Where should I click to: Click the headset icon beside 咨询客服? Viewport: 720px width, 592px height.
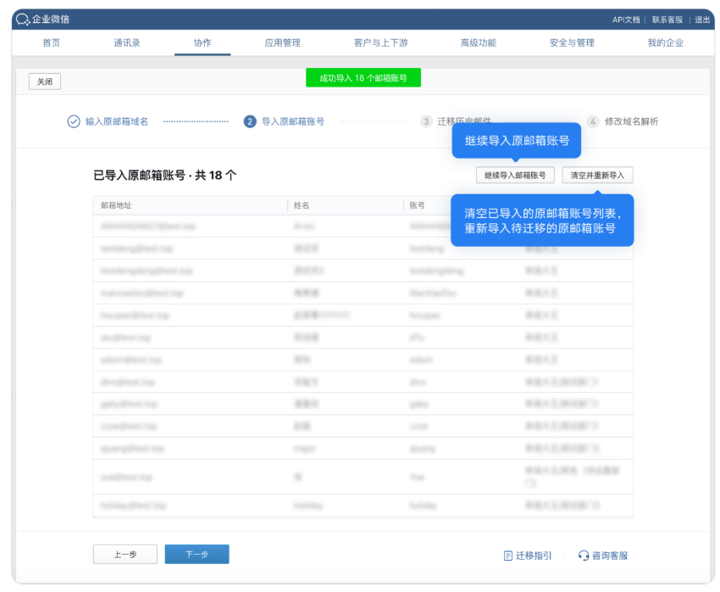coord(584,556)
